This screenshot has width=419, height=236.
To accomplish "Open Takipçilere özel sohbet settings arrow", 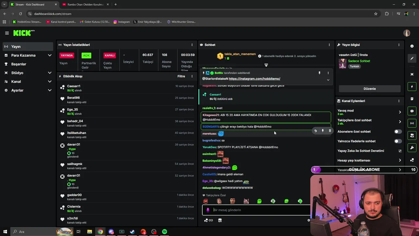I will [x=400, y=122].
